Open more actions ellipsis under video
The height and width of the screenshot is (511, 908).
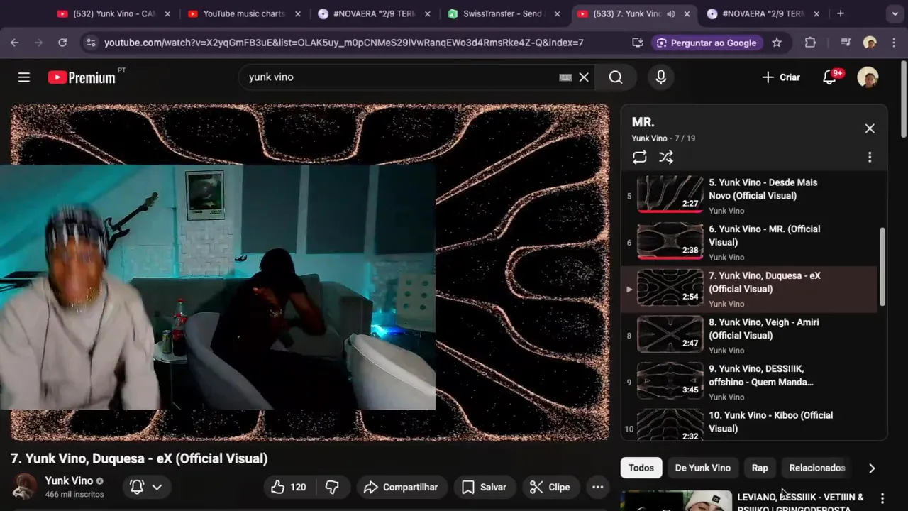pos(598,487)
